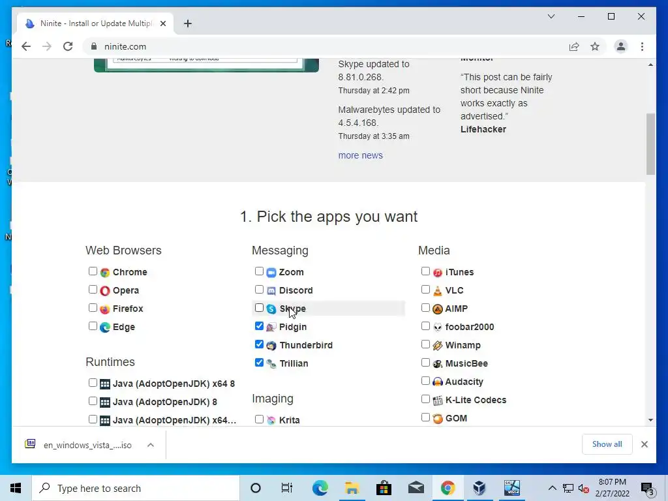Image resolution: width=668 pixels, height=501 pixels.
Task: Select the Ninite browser tab
Action: coord(95,23)
